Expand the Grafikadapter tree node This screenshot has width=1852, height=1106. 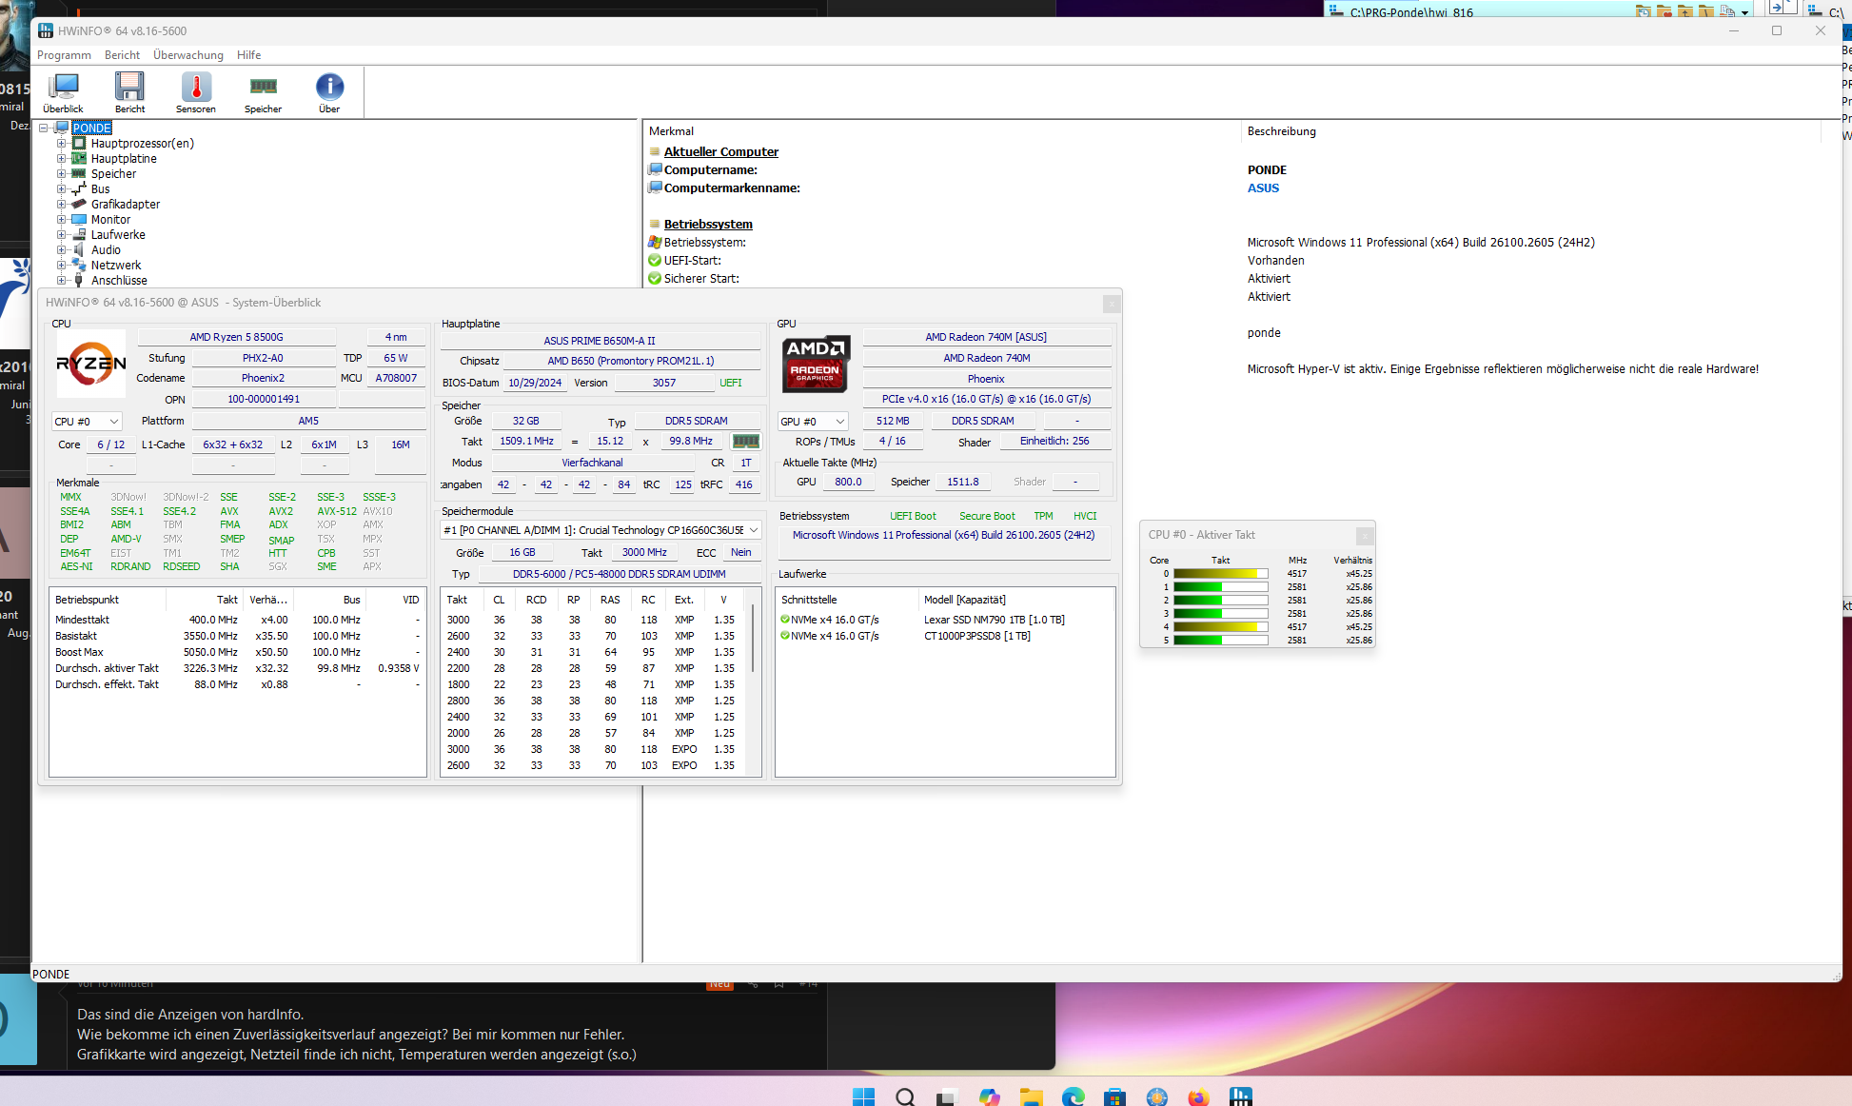click(62, 205)
